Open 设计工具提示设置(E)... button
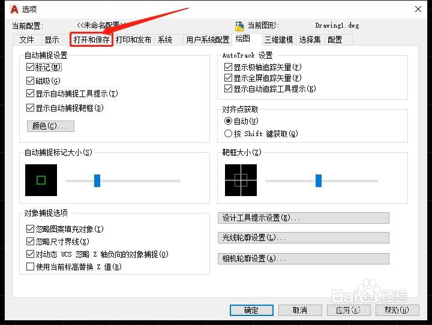This screenshot has width=432, height=325. click(x=304, y=218)
